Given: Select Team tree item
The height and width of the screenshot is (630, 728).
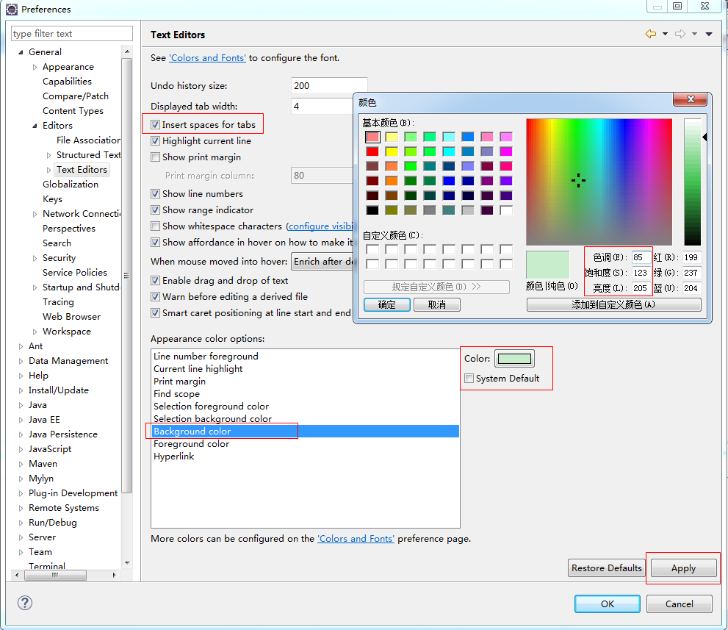Looking at the screenshot, I should tap(40, 552).
